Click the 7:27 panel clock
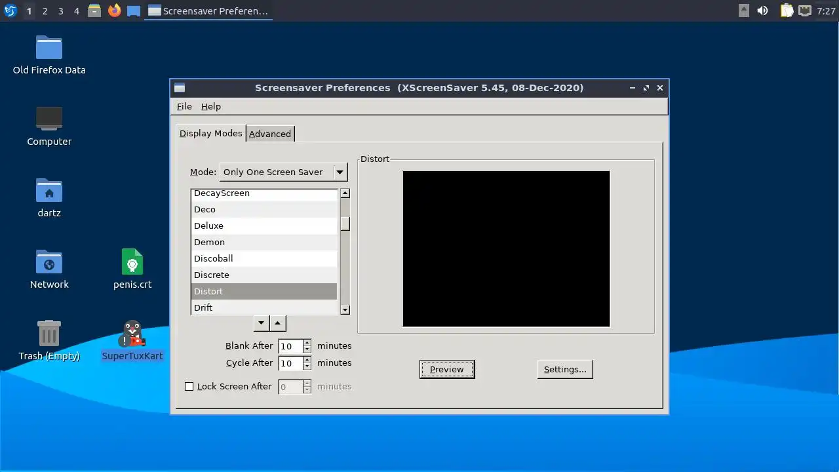Image resolution: width=839 pixels, height=472 pixels. pyautogui.click(x=826, y=10)
